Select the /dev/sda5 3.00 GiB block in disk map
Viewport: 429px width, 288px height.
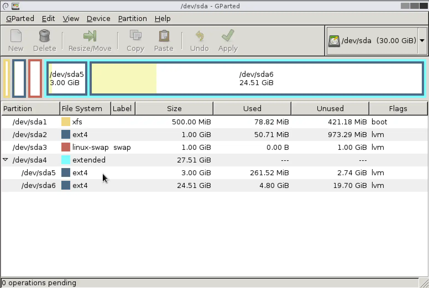click(67, 78)
